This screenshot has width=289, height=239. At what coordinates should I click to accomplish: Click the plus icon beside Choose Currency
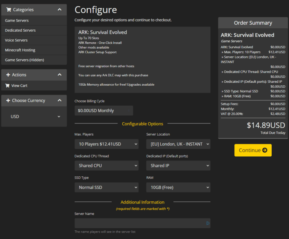pos(8,100)
